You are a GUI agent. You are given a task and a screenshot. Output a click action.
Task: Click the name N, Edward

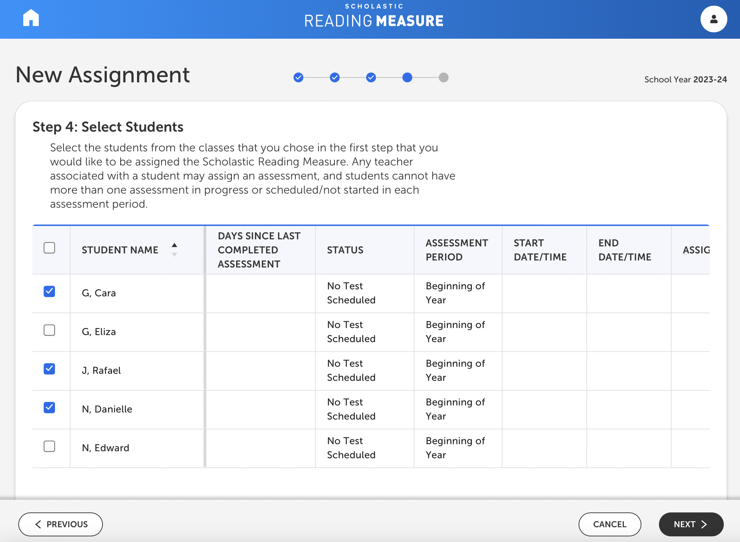pyautogui.click(x=106, y=448)
